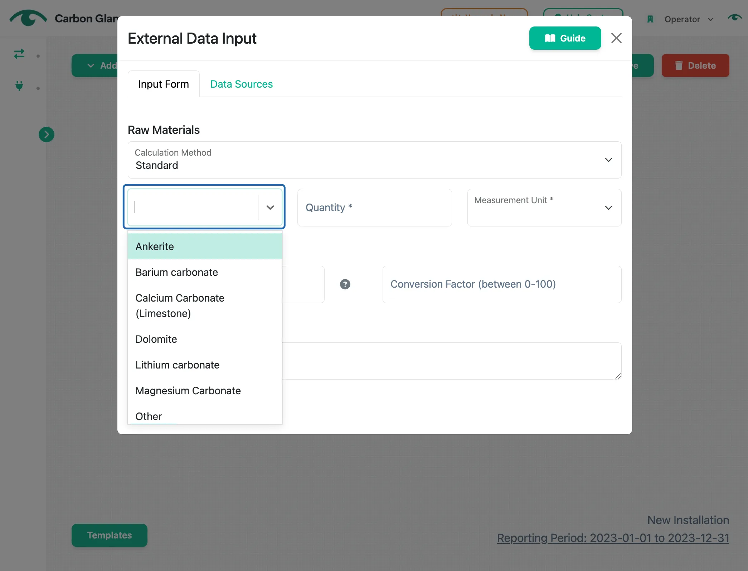Click the Conversion Factor input field
Screen dimensions: 748x571
[x=502, y=284]
